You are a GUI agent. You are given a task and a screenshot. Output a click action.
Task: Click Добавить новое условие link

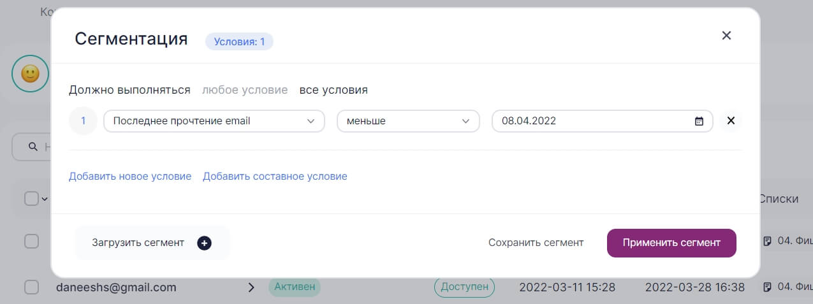[x=130, y=177]
